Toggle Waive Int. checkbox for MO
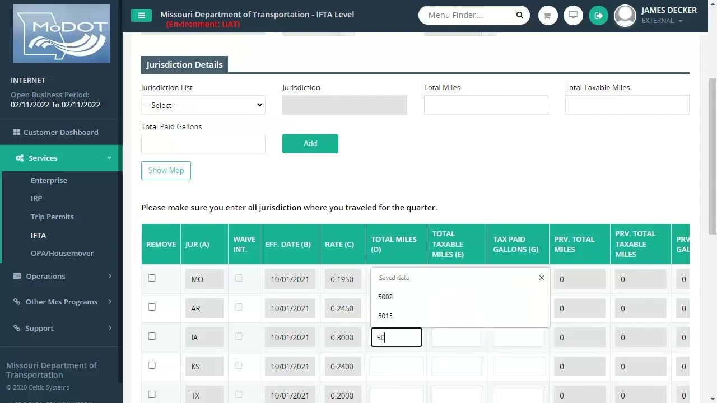Viewport: 717px width, 403px height. pos(239,278)
